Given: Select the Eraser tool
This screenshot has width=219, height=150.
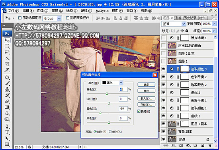Looking at the screenshot, I should coord(7,101).
